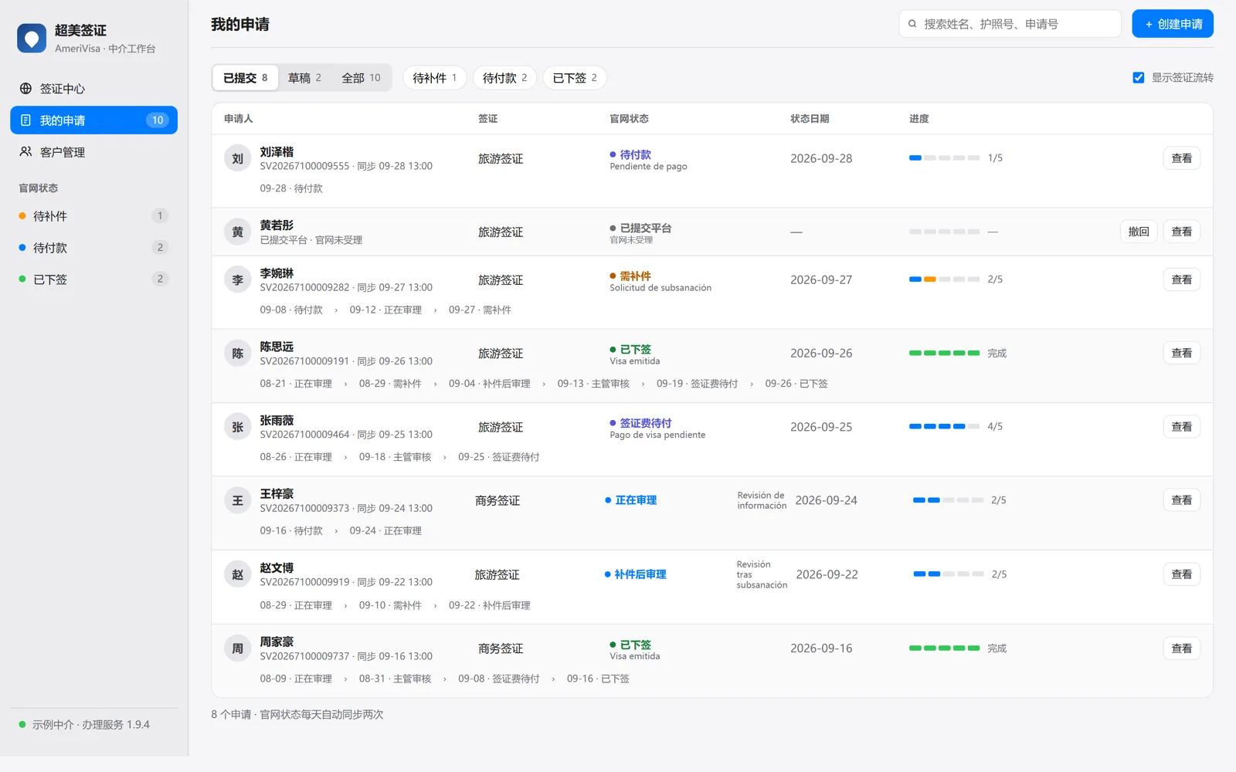The height and width of the screenshot is (772, 1236).
Task: Click 查看 for 刘泽楷's application
Action: (1181, 158)
